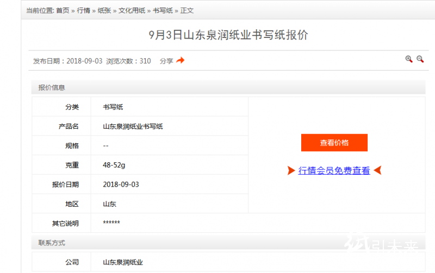Click the 克重 value 48-52g
This screenshot has height=273, width=435.
(114, 165)
